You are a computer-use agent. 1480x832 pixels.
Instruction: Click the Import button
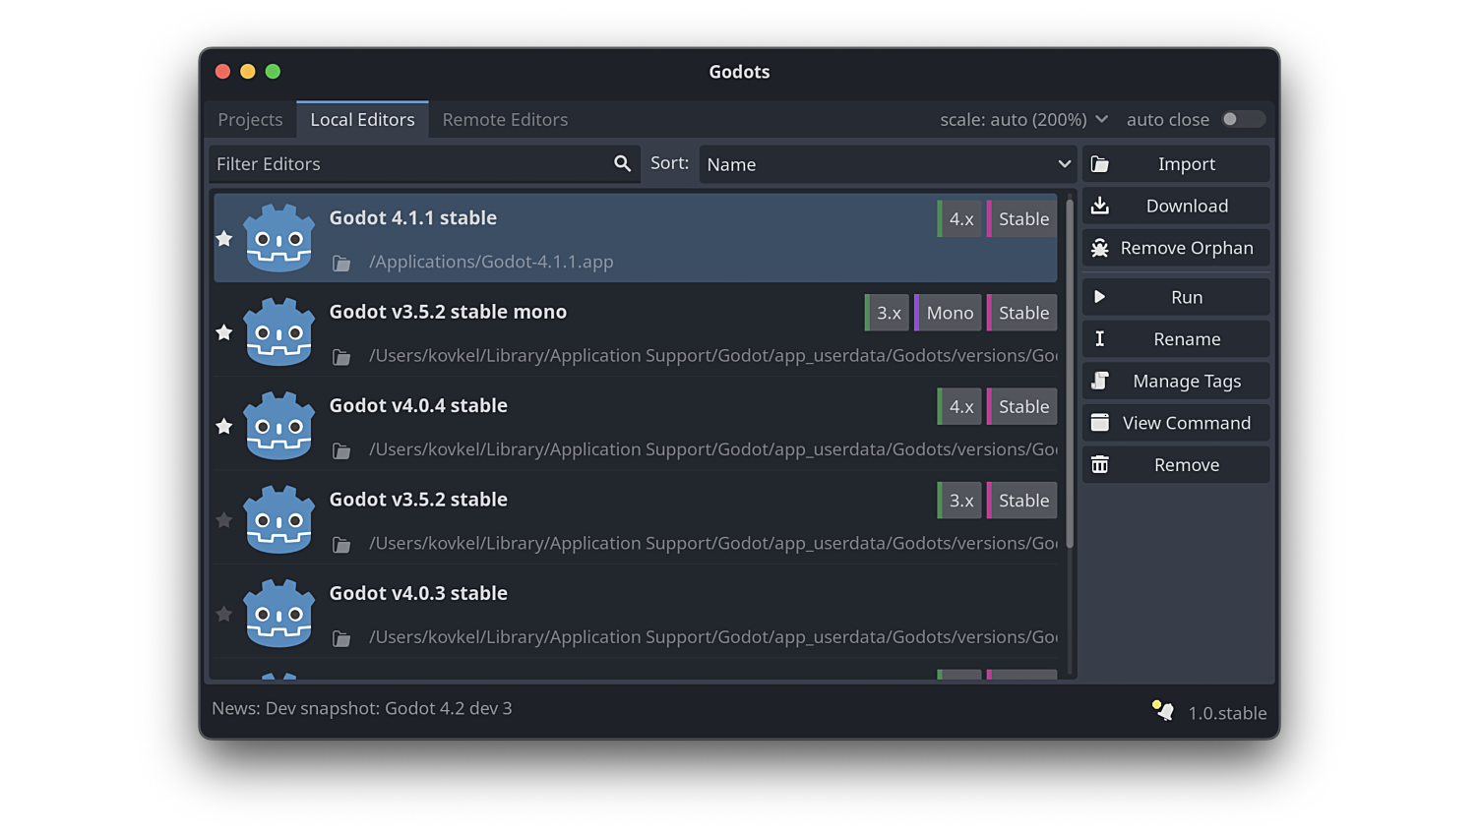pyautogui.click(x=1176, y=164)
